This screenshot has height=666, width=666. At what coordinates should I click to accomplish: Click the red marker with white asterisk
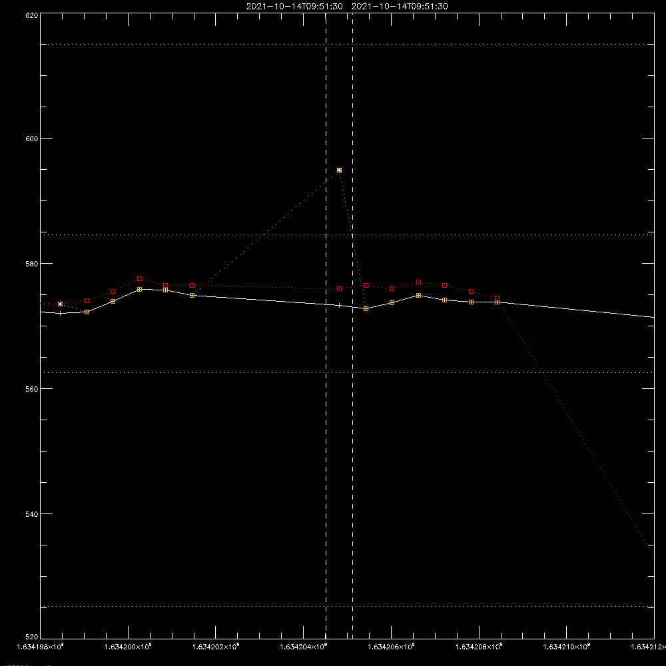click(x=61, y=304)
